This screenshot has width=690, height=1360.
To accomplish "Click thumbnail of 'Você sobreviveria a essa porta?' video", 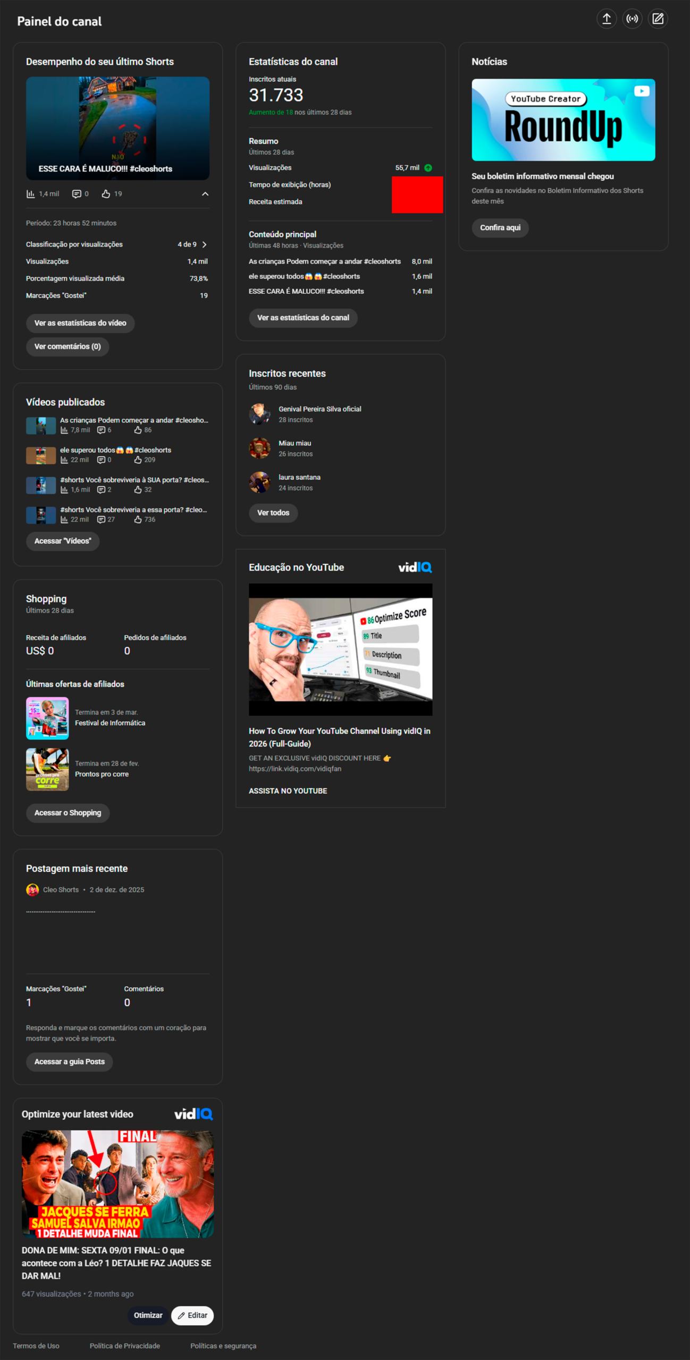I will [41, 514].
